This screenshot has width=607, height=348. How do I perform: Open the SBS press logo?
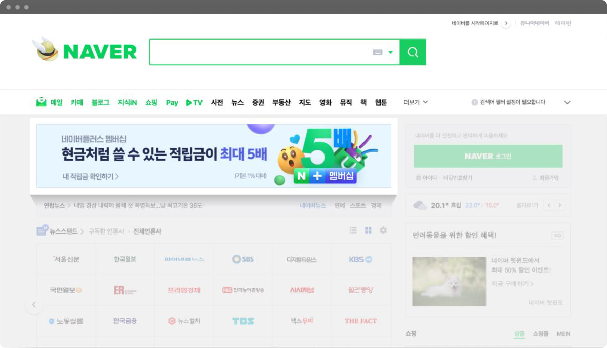242,259
